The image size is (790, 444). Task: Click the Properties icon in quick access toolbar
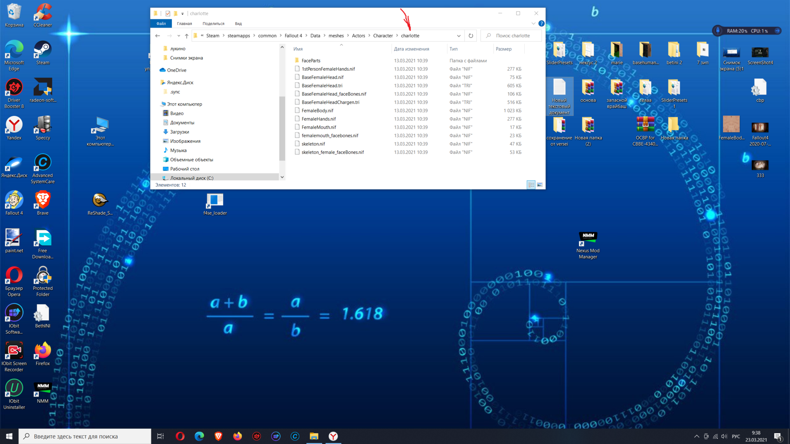(x=168, y=14)
